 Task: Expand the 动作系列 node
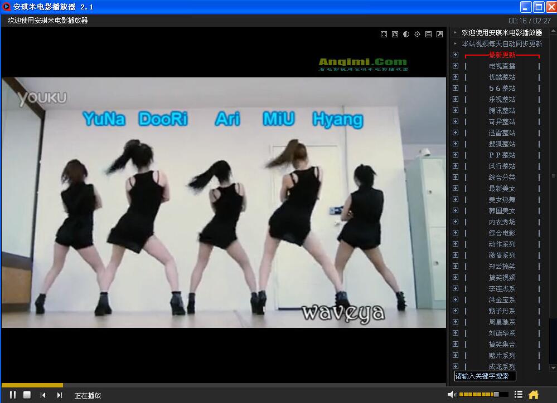456,244
